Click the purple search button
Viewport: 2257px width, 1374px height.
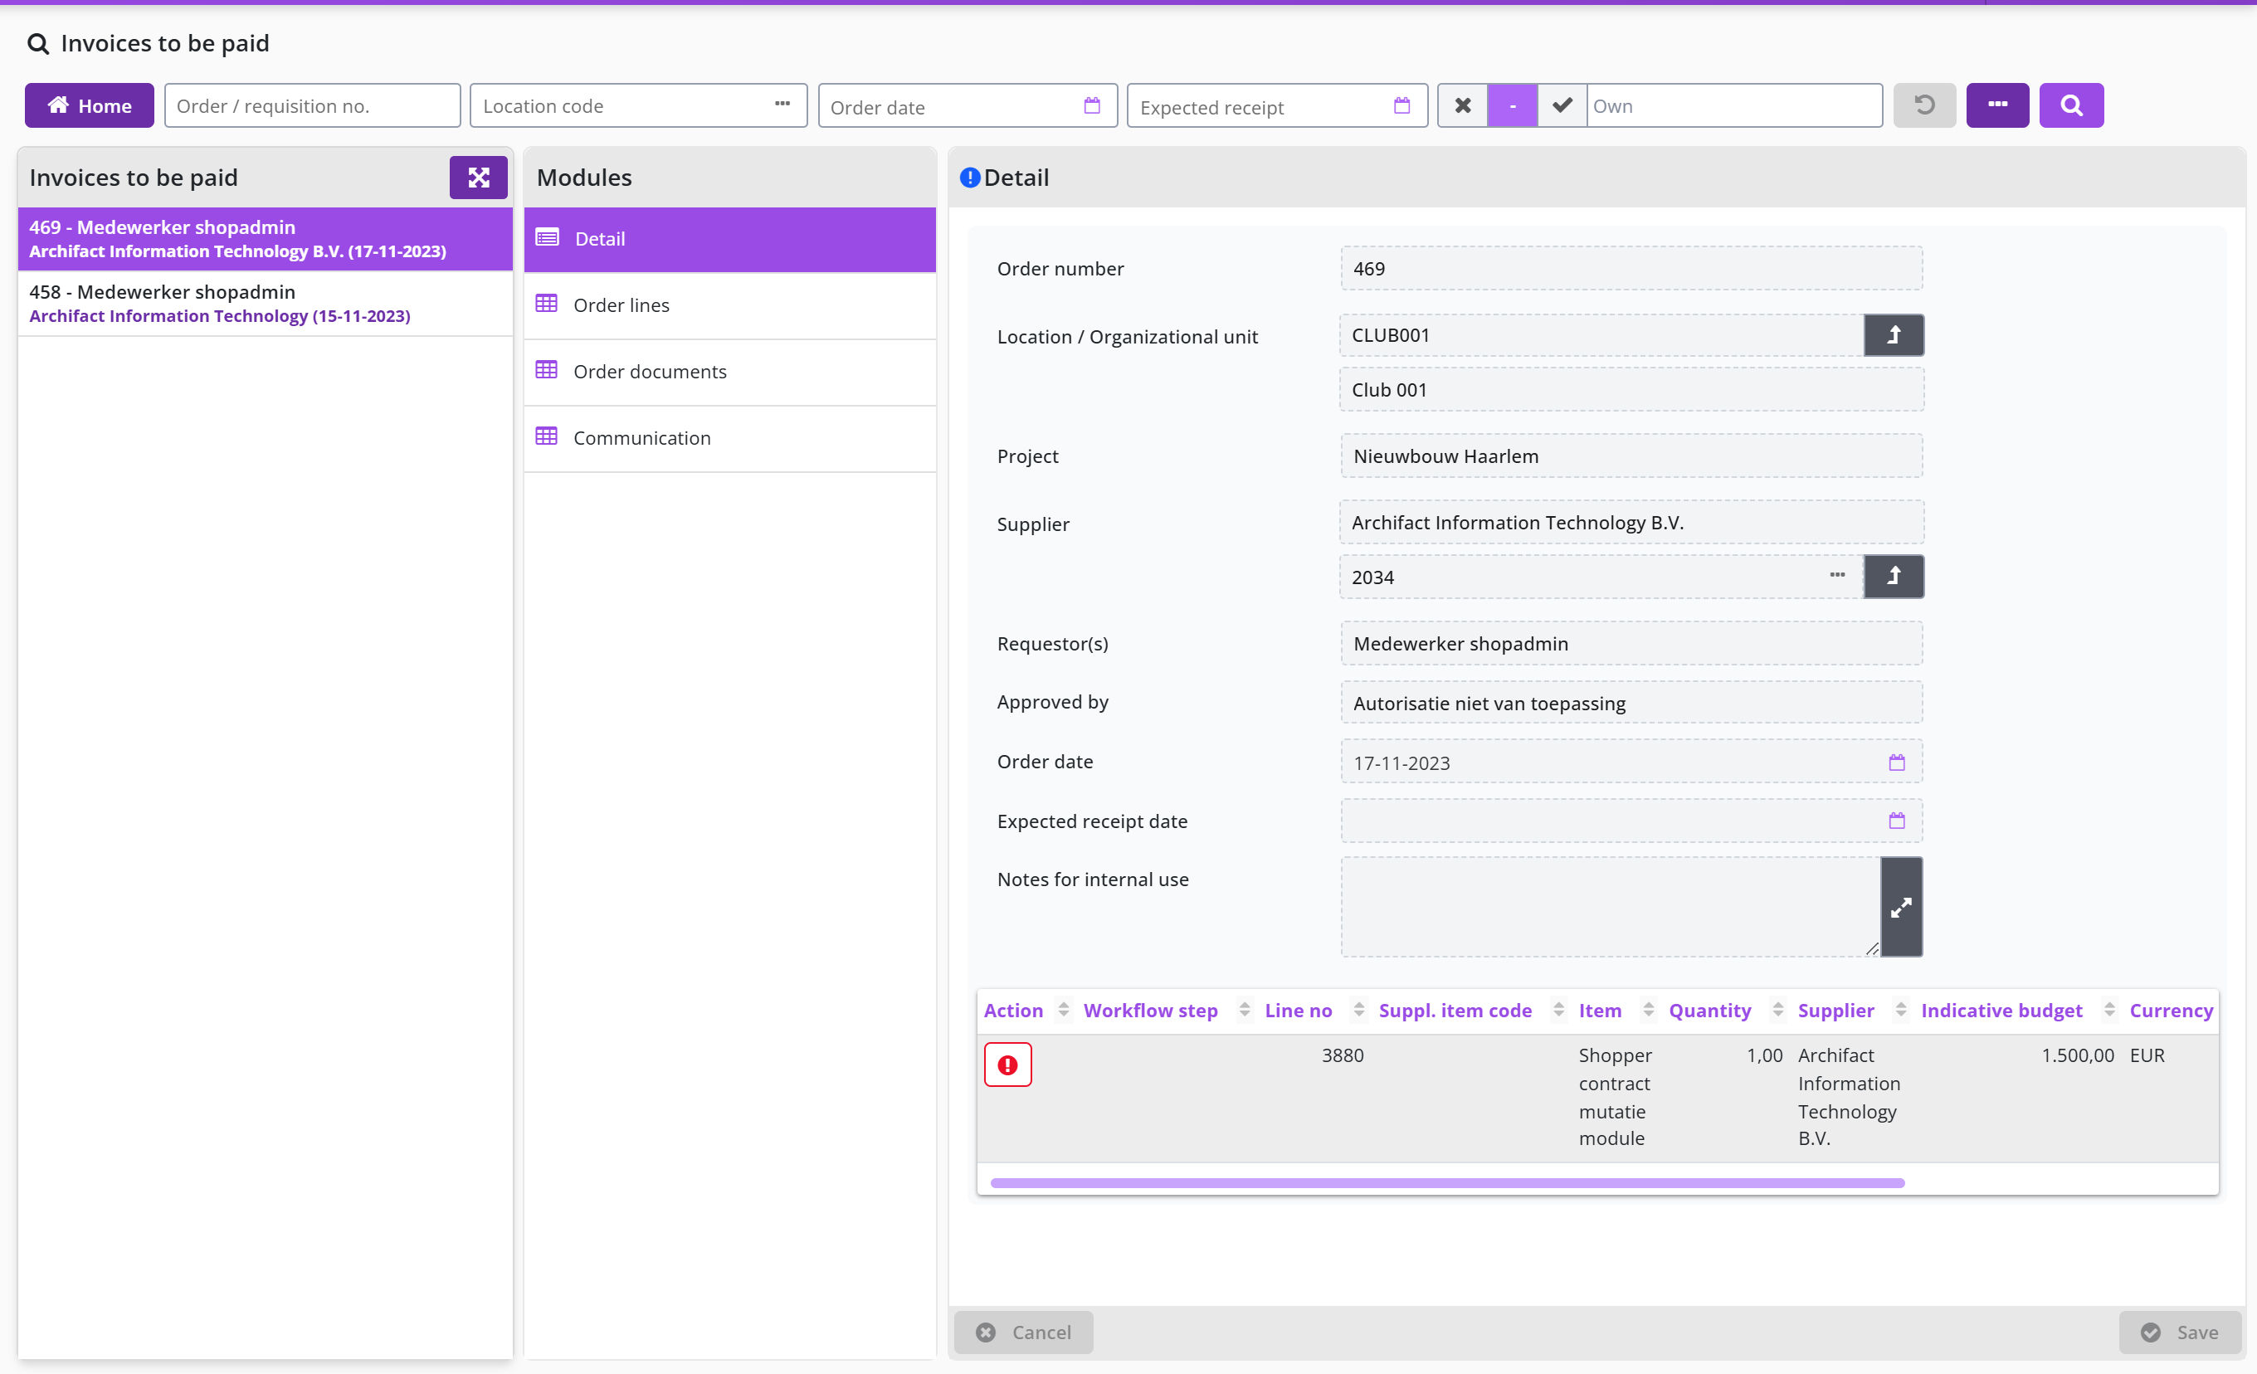pos(2071,105)
